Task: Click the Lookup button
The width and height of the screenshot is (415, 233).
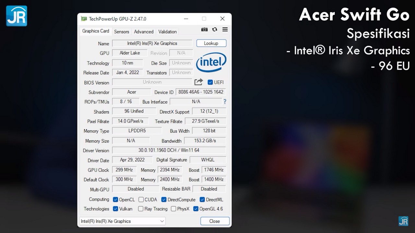Action: tap(211, 43)
